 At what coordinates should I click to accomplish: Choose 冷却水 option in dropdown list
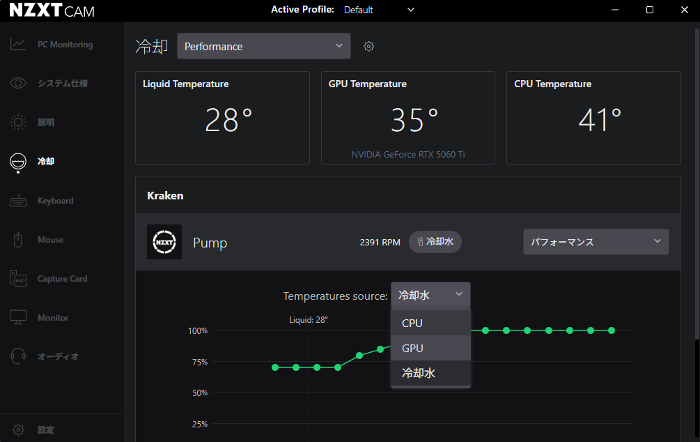[x=430, y=373]
